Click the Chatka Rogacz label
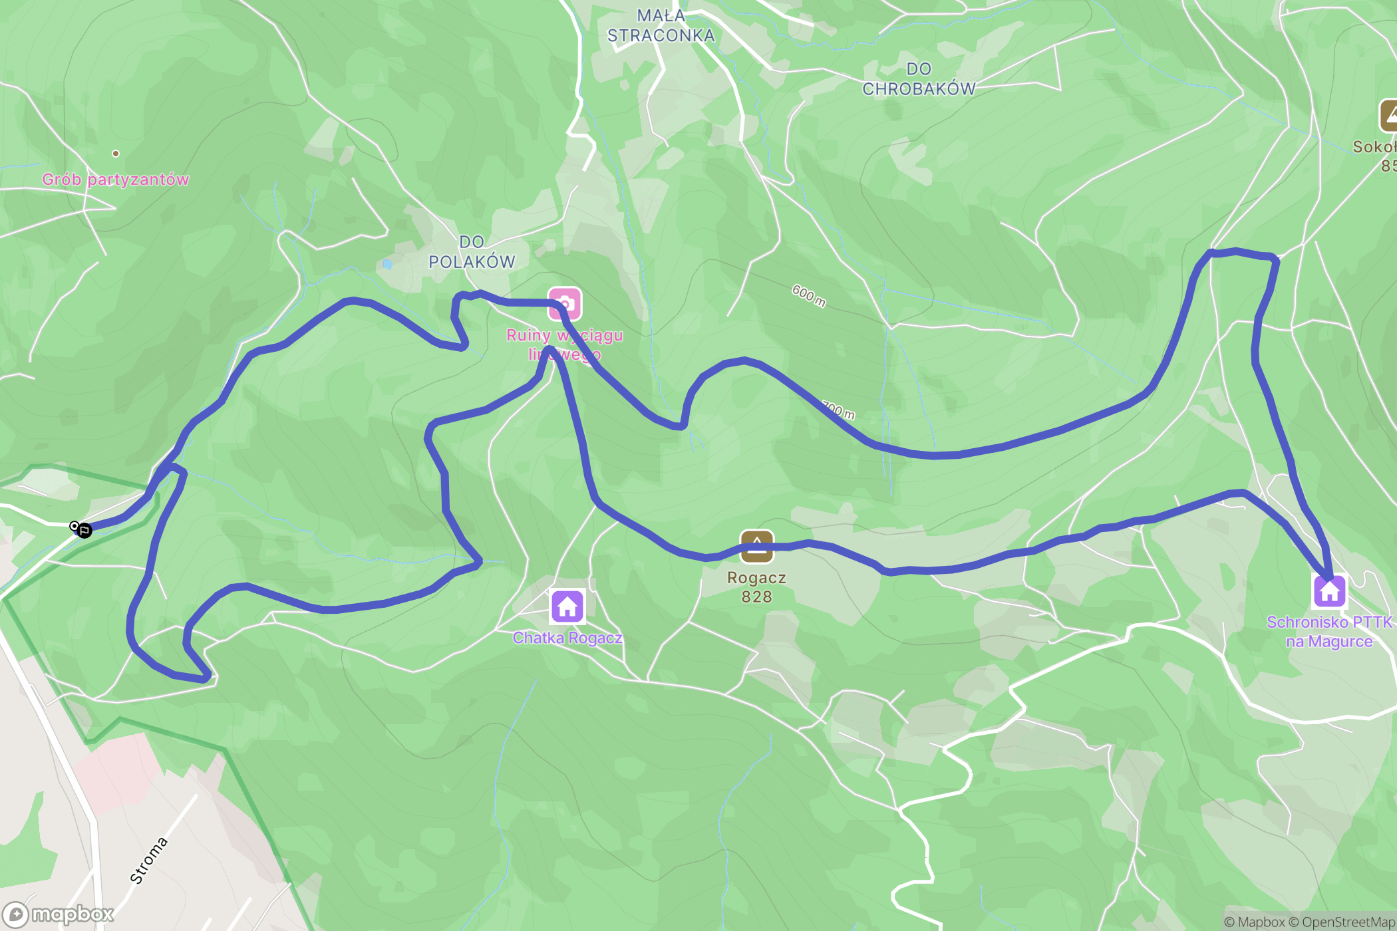Screen dimensions: 1397x931 567,638
